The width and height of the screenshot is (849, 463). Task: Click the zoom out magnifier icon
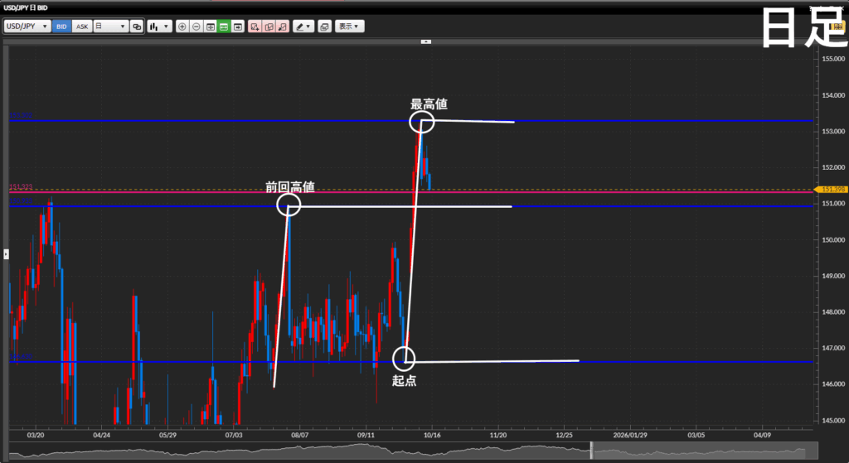[196, 27]
